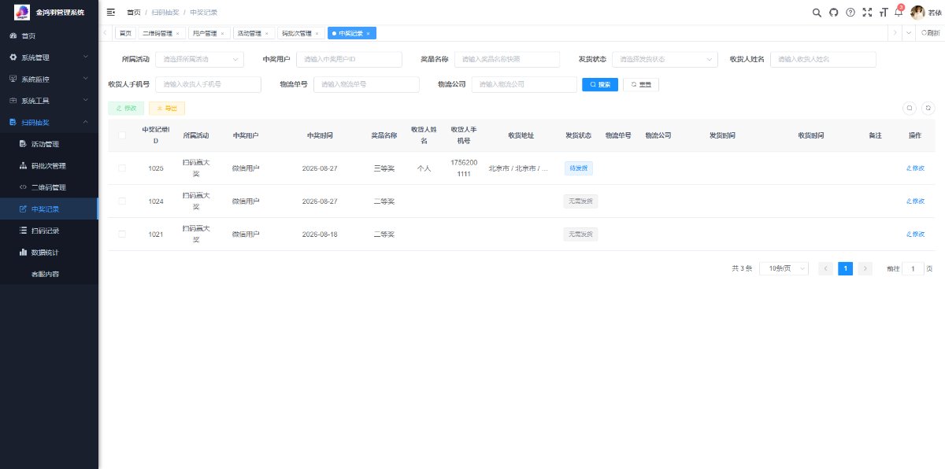
Task: Check the row 1024 checkbox
Action: pos(122,201)
